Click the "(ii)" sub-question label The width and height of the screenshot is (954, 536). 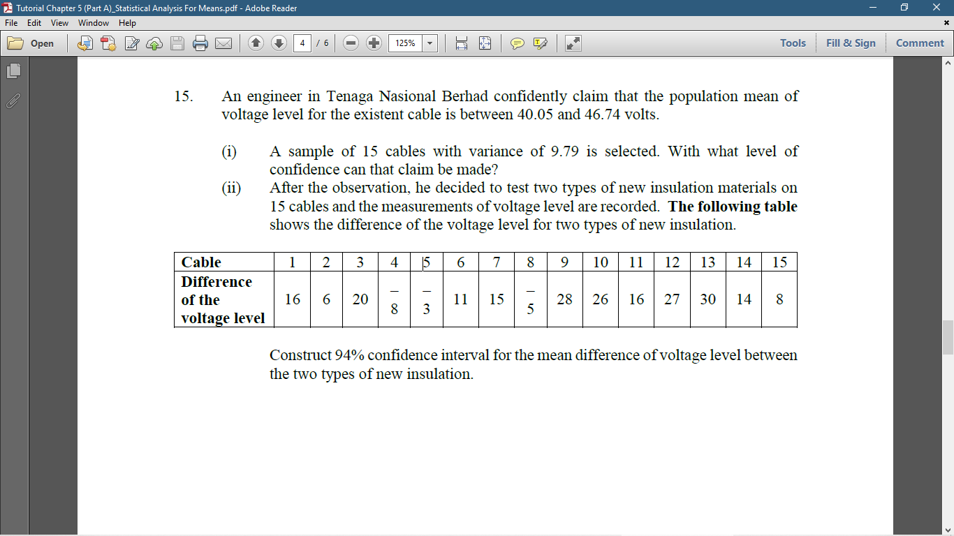coord(231,188)
